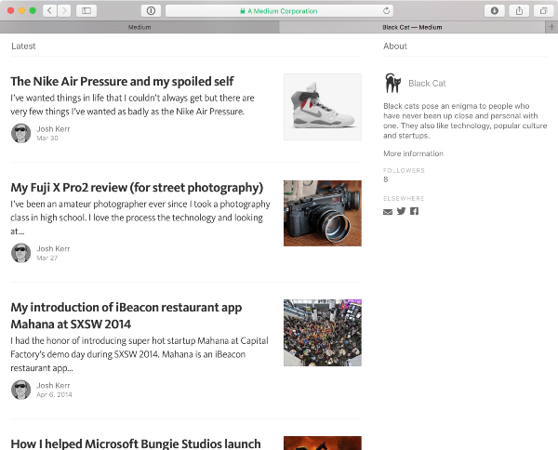Switch to the Medium tab

[x=139, y=28]
